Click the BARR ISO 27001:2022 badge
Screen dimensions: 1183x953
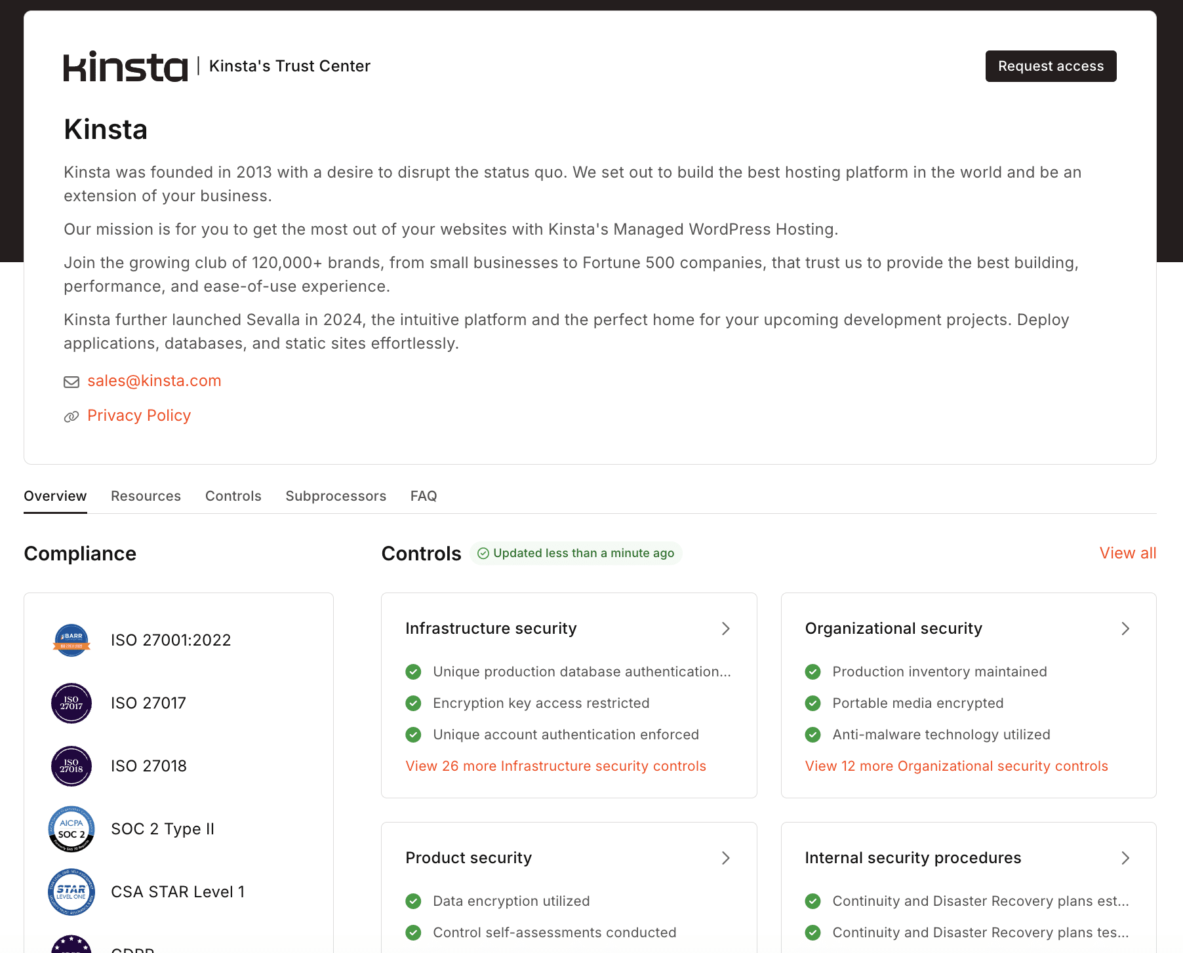[x=71, y=640]
